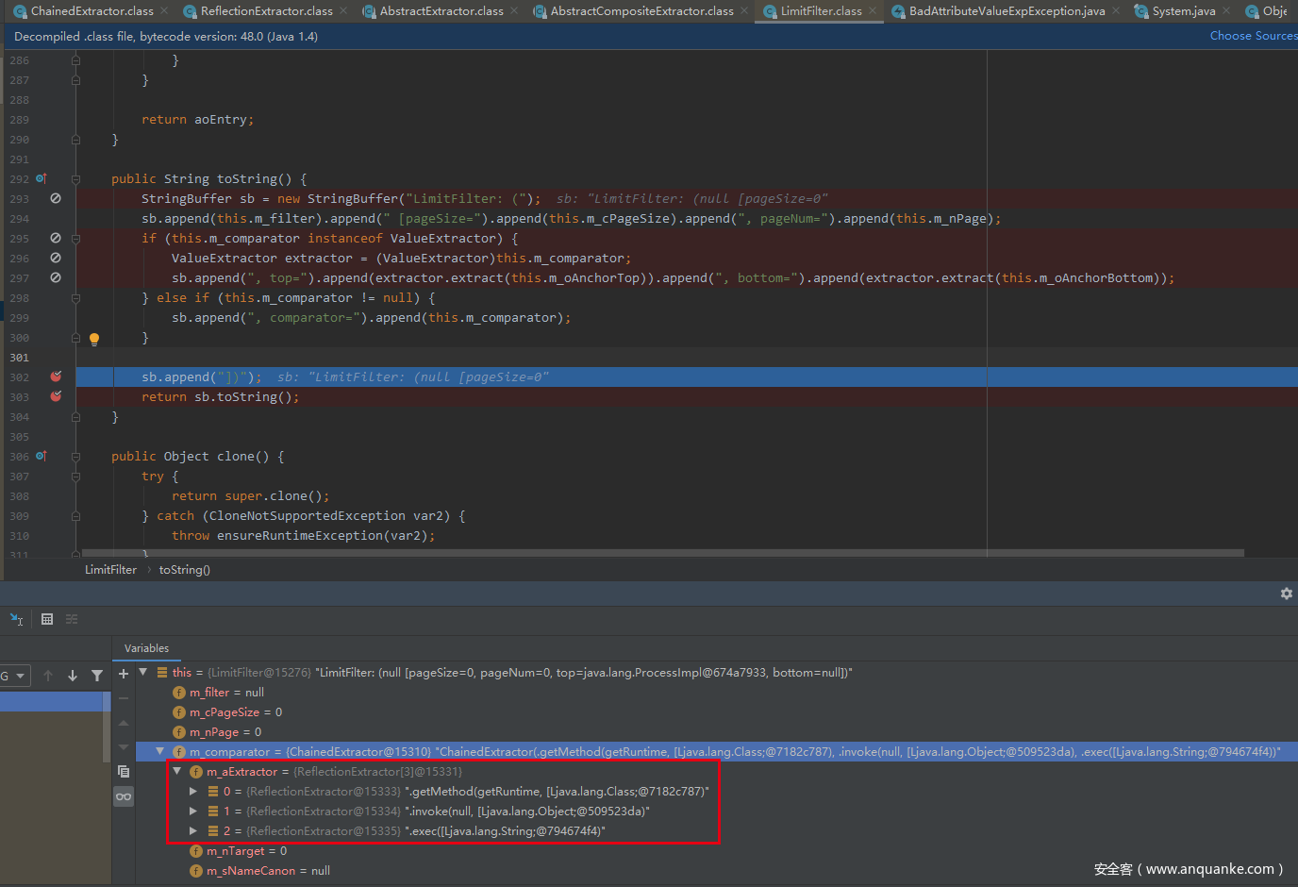Click the Run to Cursor debugger icon
The image size is (1298, 887).
[x=16, y=619]
